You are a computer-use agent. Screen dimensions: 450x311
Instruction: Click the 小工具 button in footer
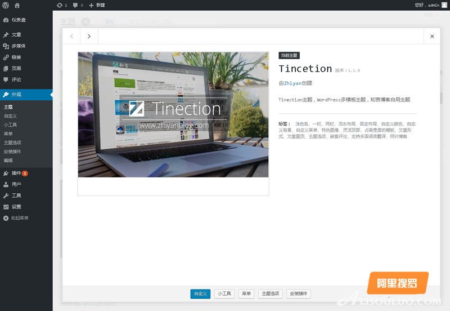point(224,294)
